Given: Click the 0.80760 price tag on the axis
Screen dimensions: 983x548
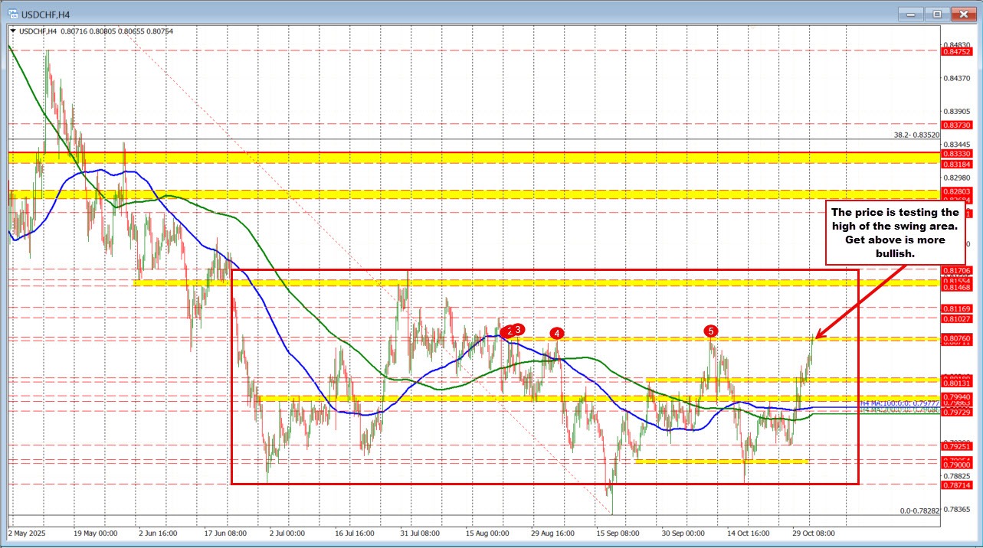Looking at the screenshot, I should click(957, 339).
